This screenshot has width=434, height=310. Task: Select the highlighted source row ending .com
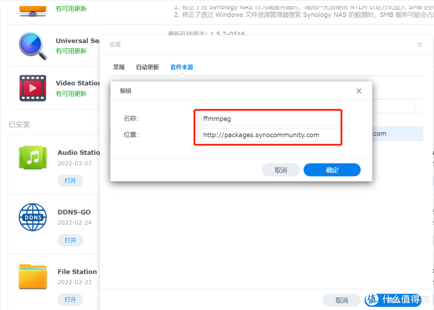tap(398, 133)
